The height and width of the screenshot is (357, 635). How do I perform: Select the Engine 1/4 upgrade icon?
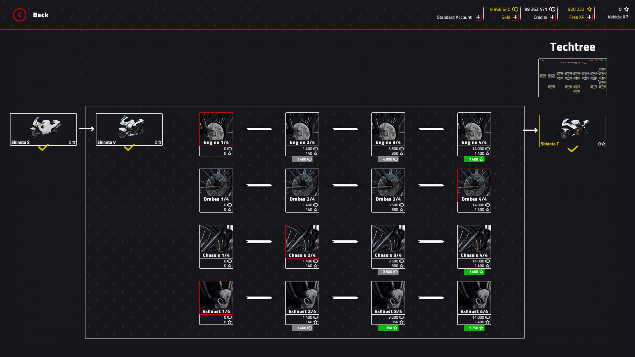(x=216, y=129)
